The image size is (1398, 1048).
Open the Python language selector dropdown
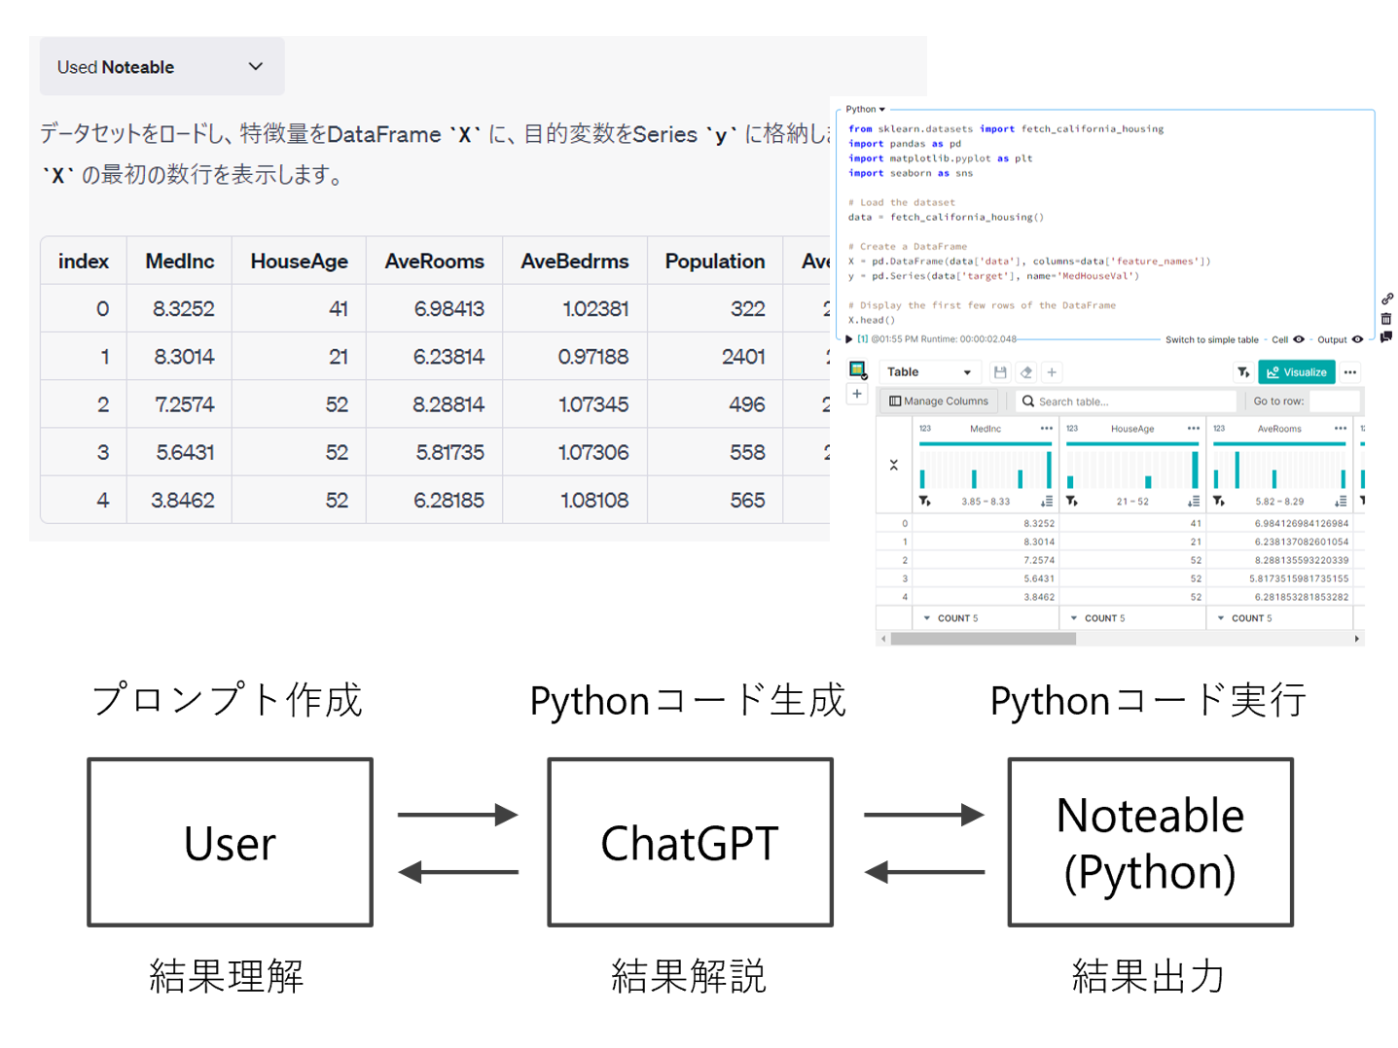click(x=865, y=109)
